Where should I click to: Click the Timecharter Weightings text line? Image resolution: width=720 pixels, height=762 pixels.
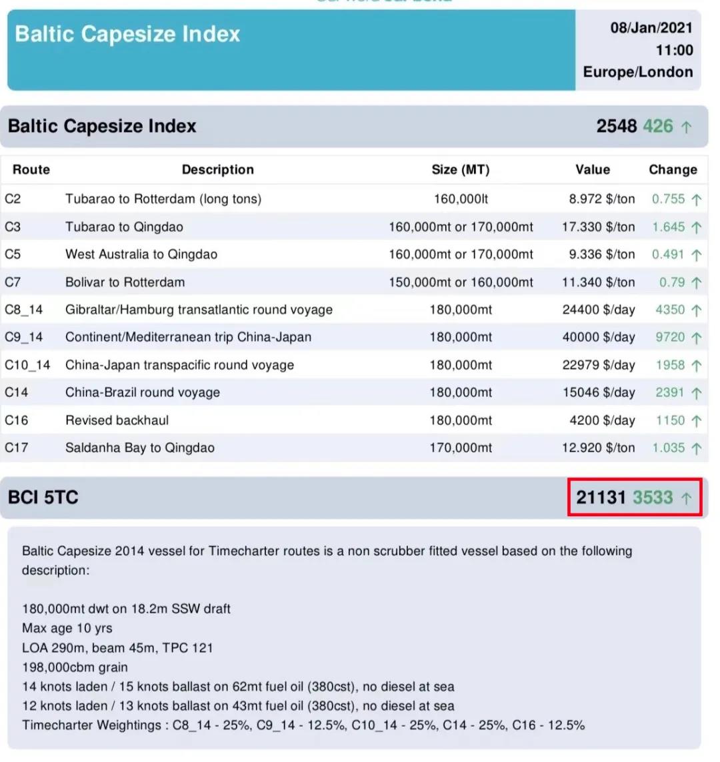(x=304, y=725)
